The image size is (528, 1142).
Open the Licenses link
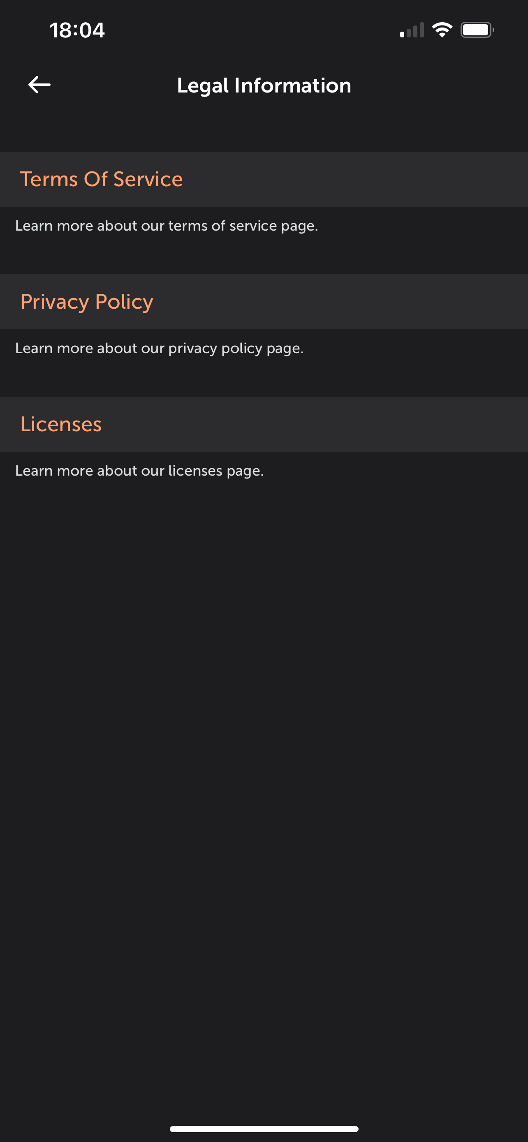pyautogui.click(x=61, y=424)
